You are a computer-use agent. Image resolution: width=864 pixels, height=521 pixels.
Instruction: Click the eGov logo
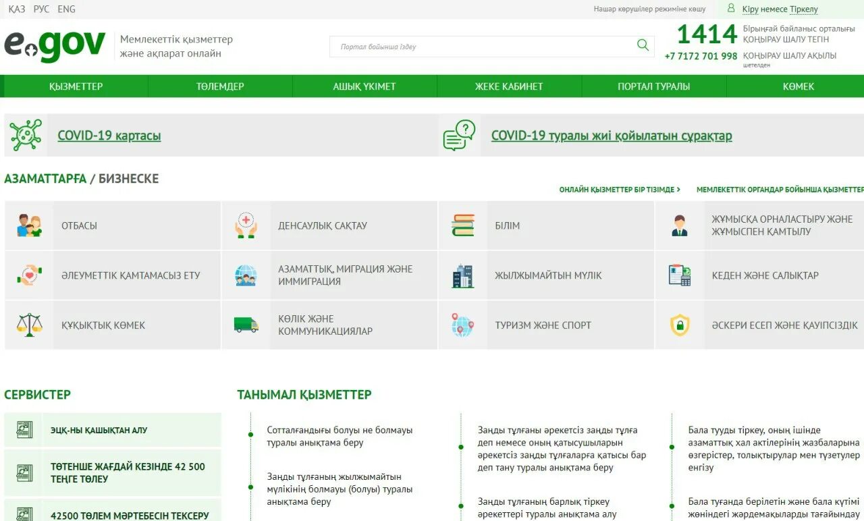pyautogui.click(x=55, y=45)
